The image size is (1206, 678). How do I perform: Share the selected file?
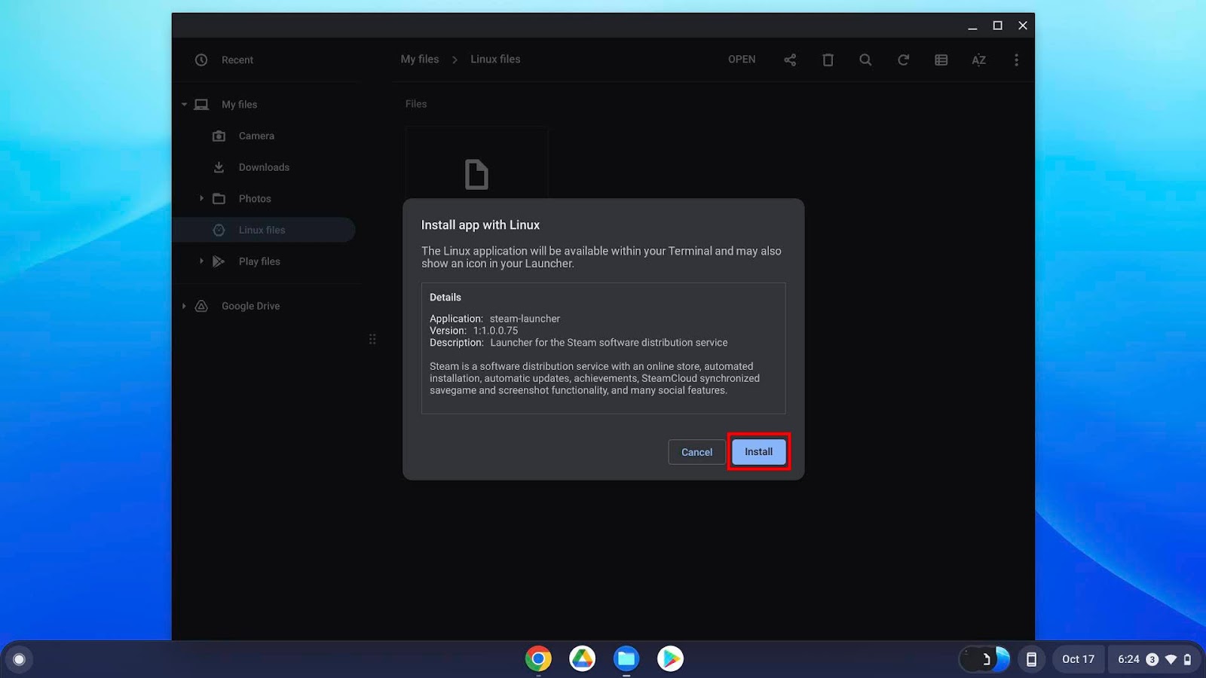pos(790,60)
